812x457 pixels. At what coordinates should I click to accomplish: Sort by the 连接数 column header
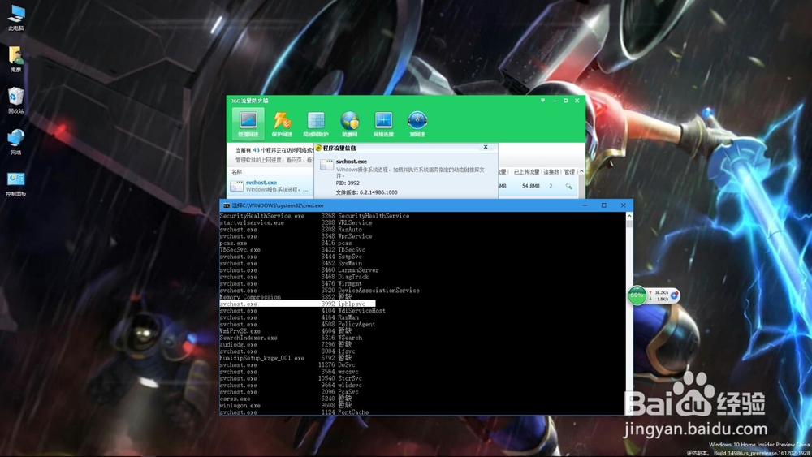coord(551,171)
